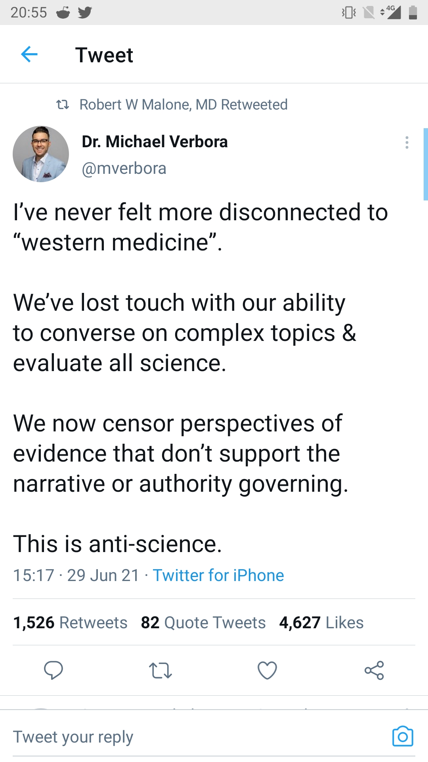Tap the back arrow icon

pos(29,54)
